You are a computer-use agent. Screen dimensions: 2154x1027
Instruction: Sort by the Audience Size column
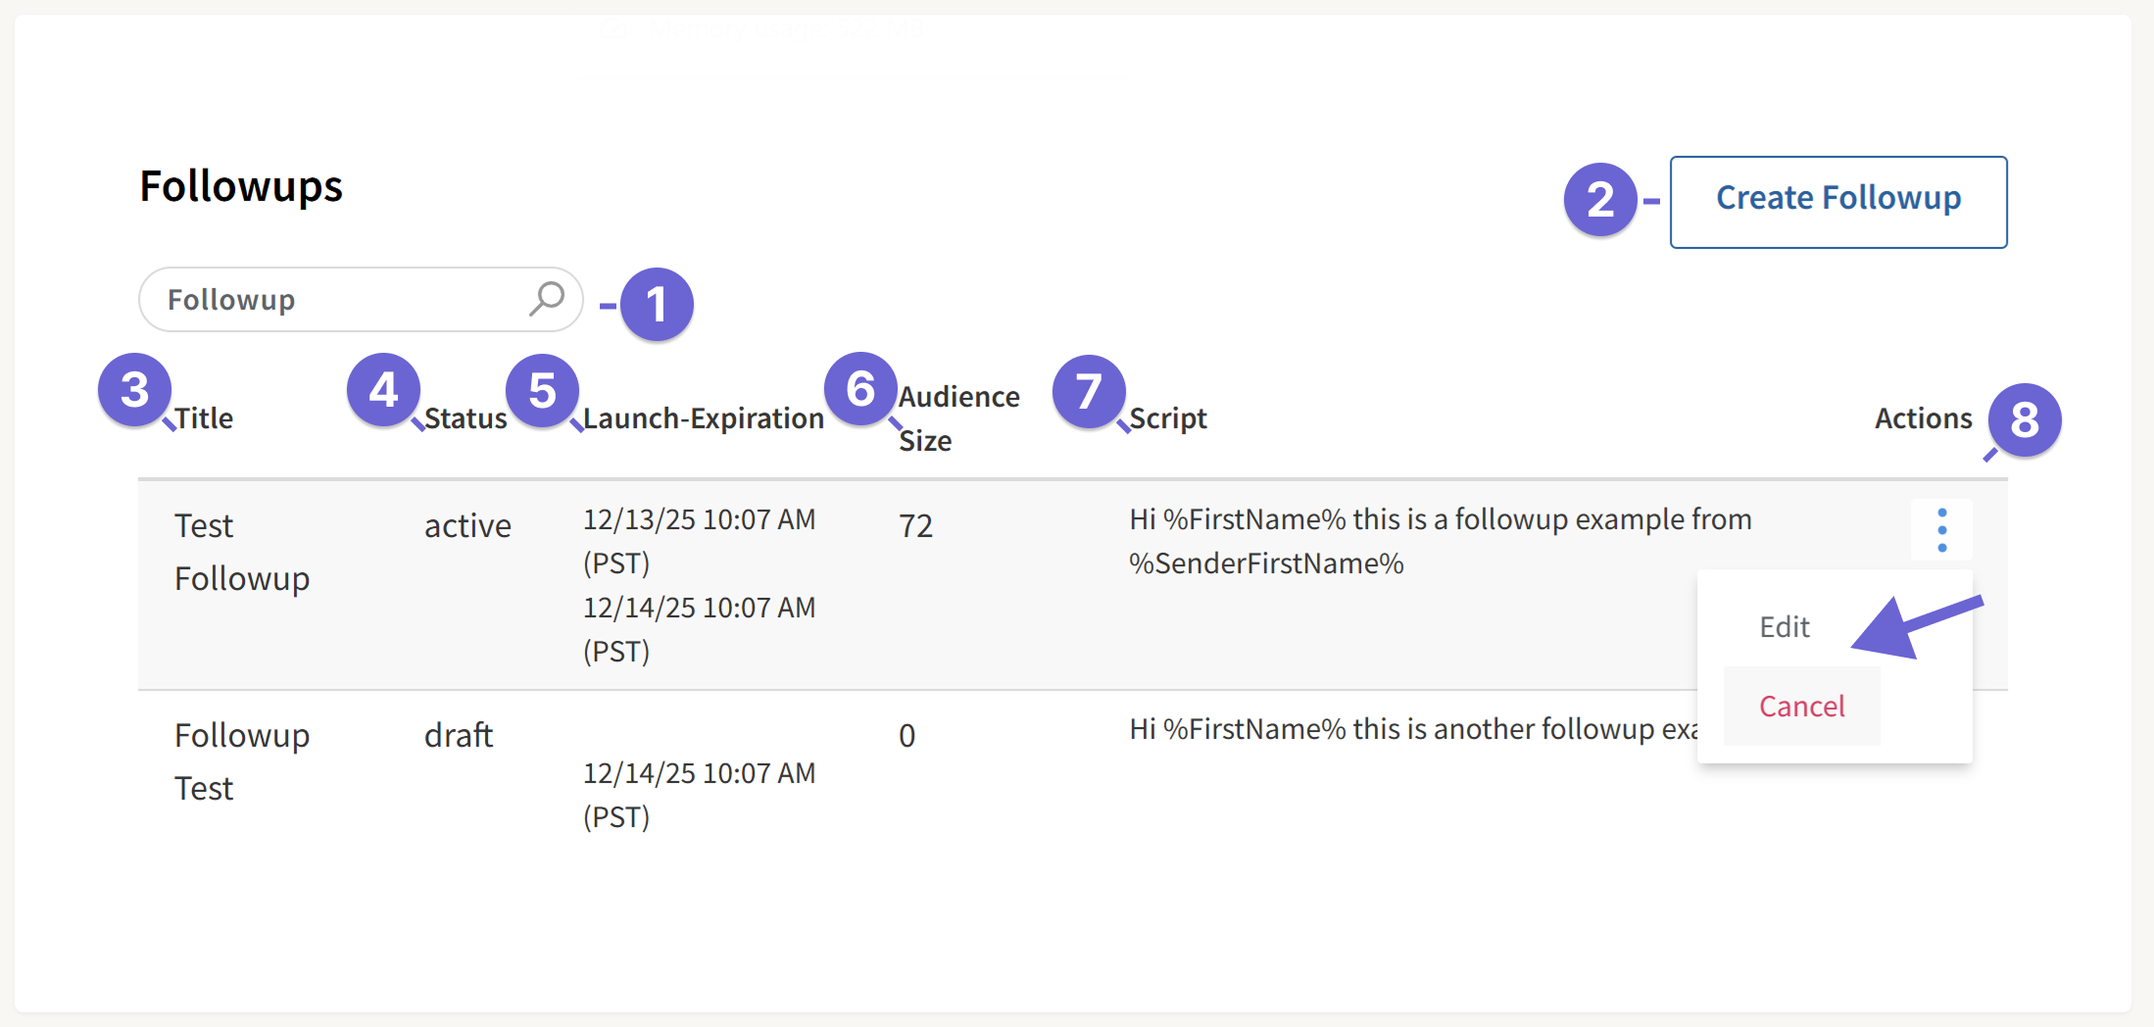coord(957,417)
